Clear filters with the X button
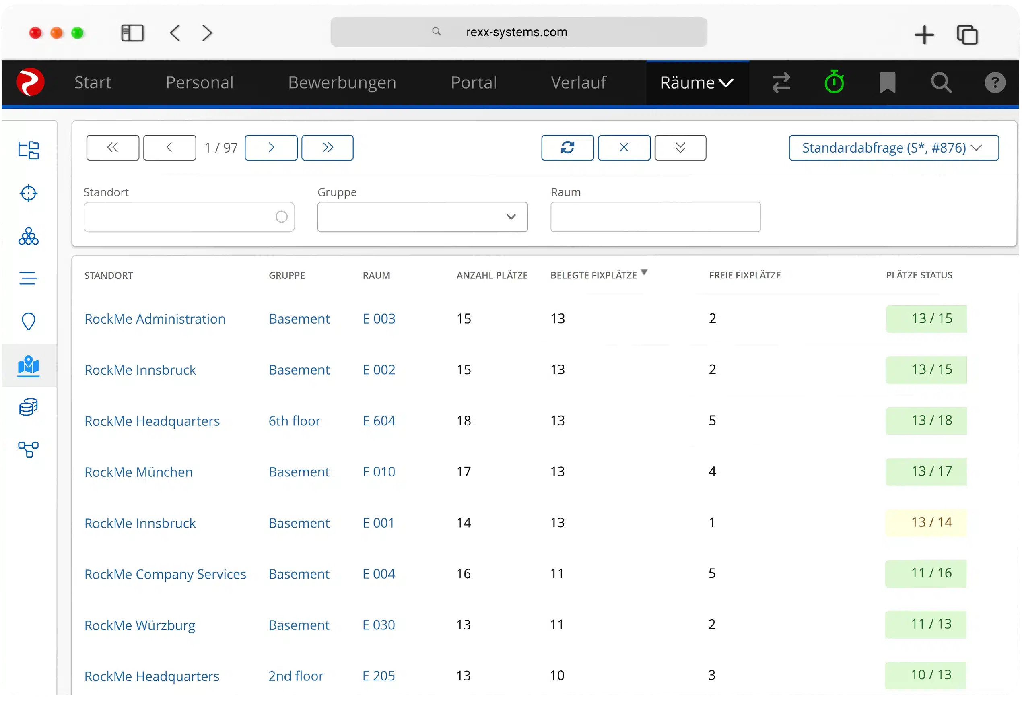This screenshot has width=1022, height=701. (x=624, y=148)
